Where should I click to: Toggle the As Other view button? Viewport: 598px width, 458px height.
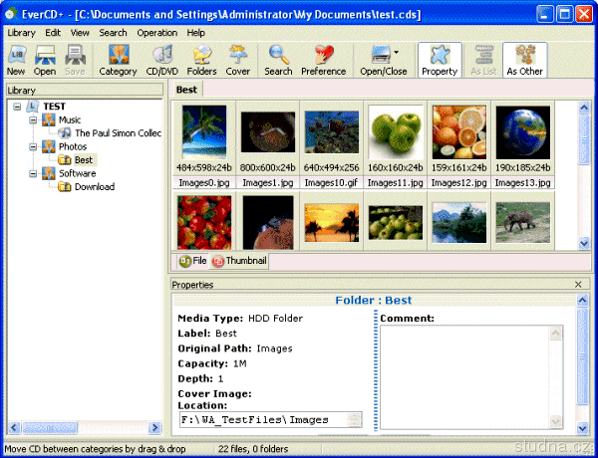click(525, 60)
